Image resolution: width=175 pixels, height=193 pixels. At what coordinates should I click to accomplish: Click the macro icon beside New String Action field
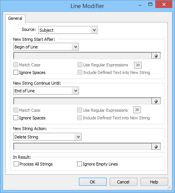tap(156, 146)
